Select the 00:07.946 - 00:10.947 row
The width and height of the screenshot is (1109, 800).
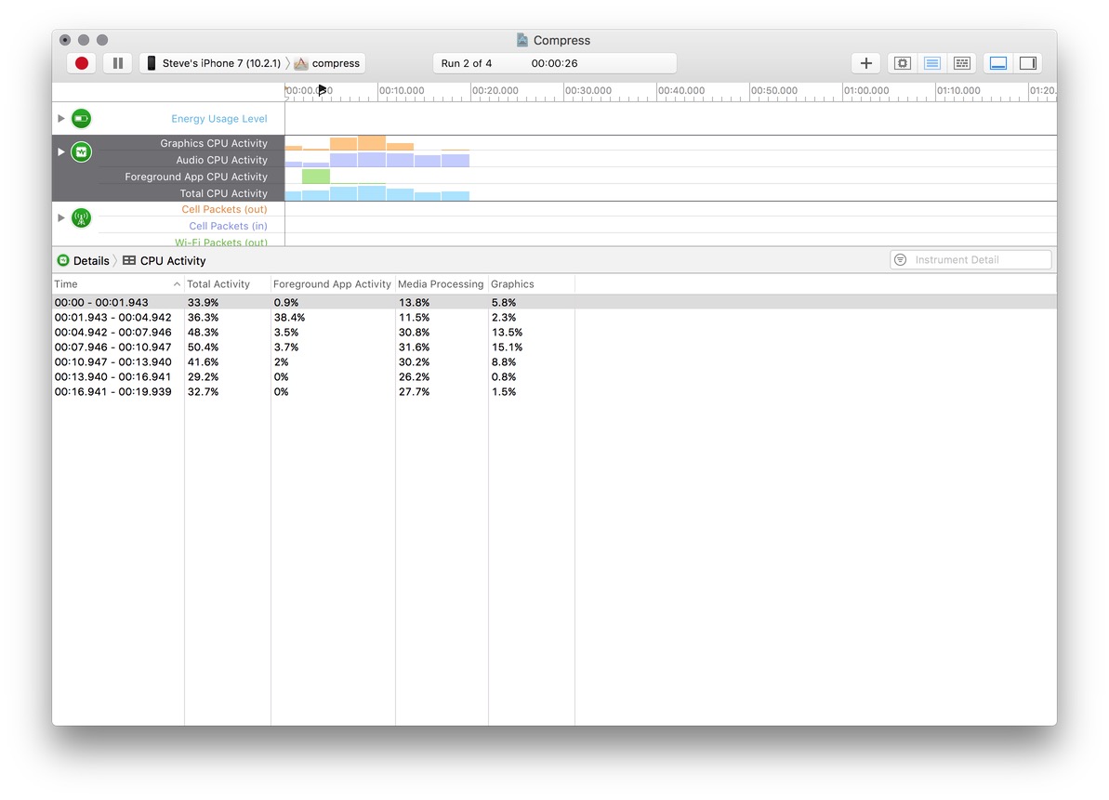112,348
